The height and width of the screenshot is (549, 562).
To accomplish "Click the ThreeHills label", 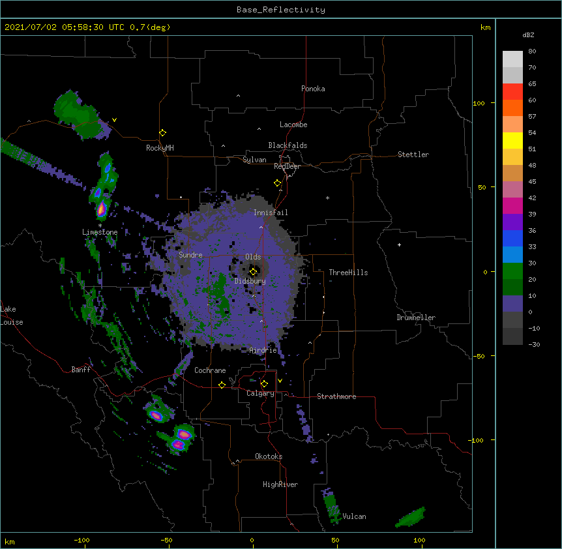I will [348, 273].
